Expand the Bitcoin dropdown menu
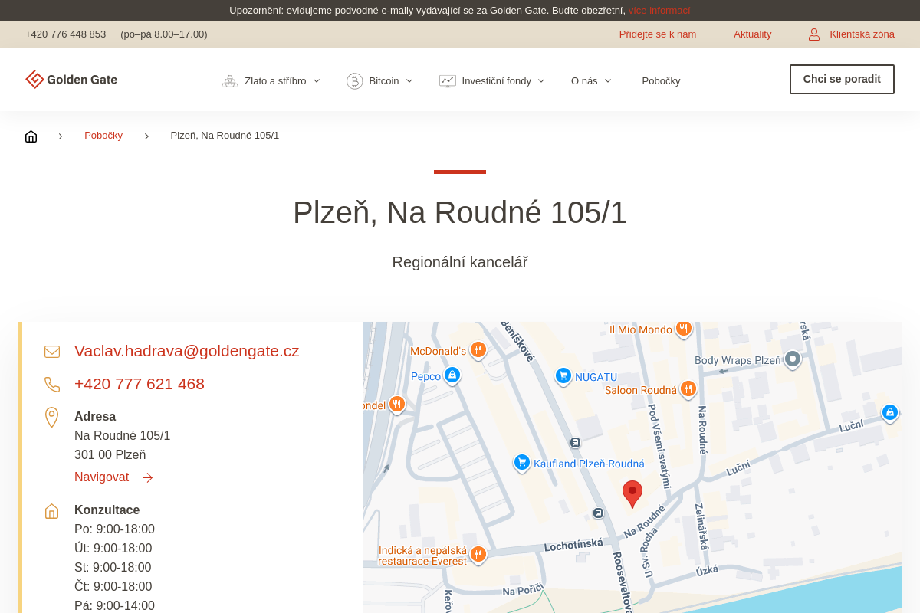 coord(380,81)
